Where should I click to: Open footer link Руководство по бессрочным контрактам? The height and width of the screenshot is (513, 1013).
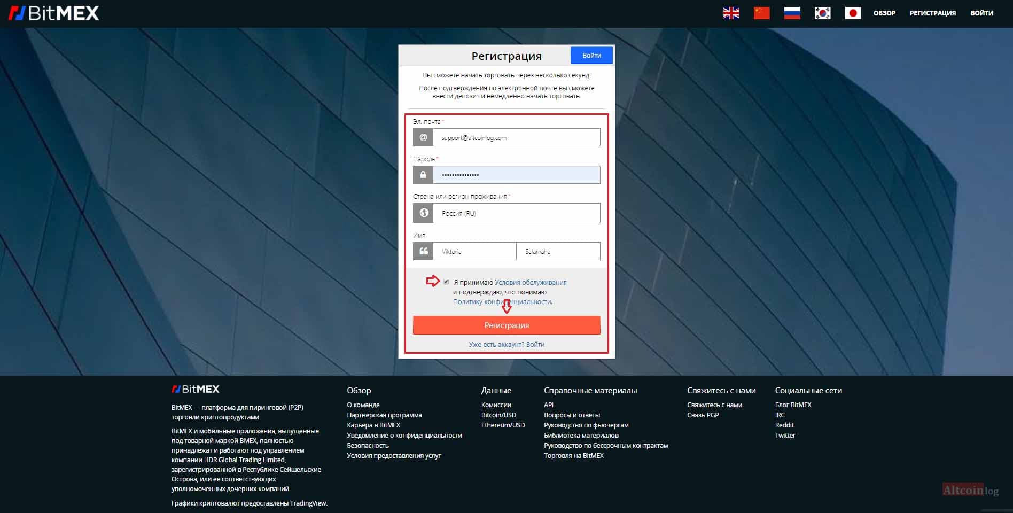click(x=606, y=446)
